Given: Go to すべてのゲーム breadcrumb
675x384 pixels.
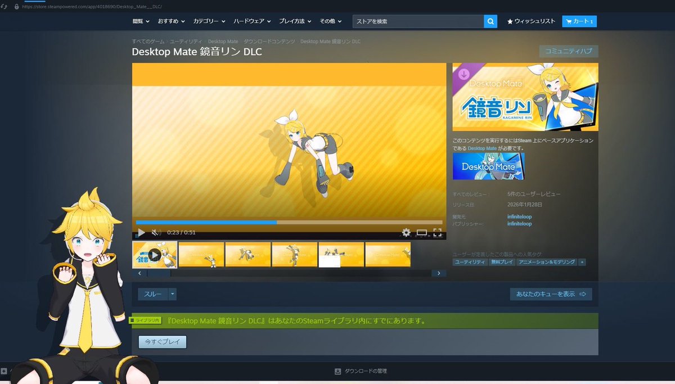Looking at the screenshot, I should (x=148, y=42).
